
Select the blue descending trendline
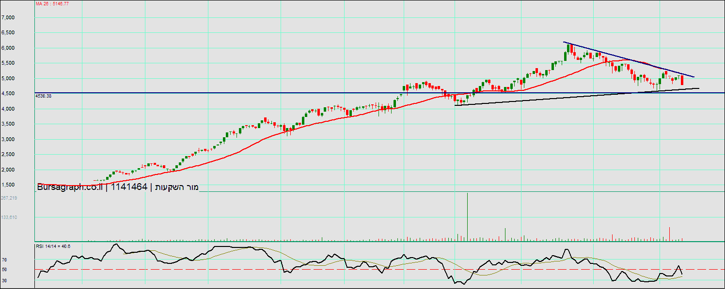coord(630,60)
